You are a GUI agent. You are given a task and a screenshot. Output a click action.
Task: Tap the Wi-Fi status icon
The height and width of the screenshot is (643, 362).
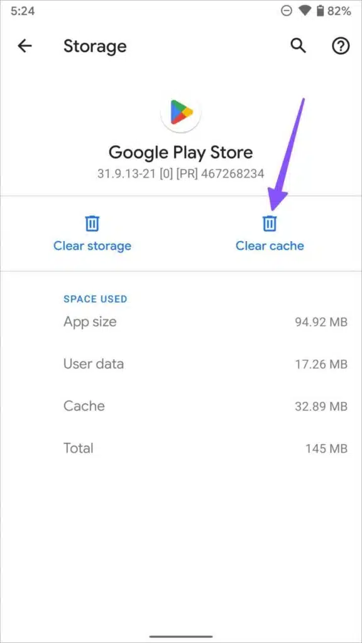305,11
